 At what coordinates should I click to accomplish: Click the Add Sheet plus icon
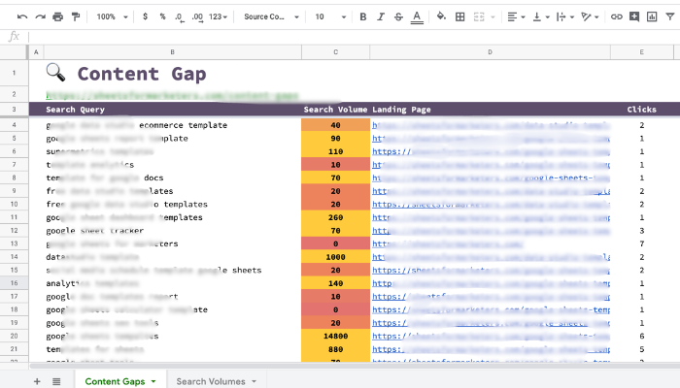click(37, 381)
